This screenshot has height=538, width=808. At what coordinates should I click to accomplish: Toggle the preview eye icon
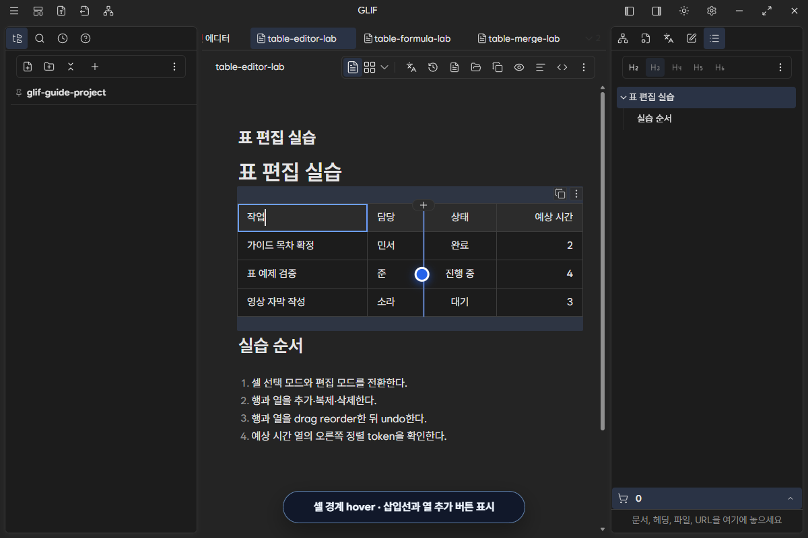(519, 67)
